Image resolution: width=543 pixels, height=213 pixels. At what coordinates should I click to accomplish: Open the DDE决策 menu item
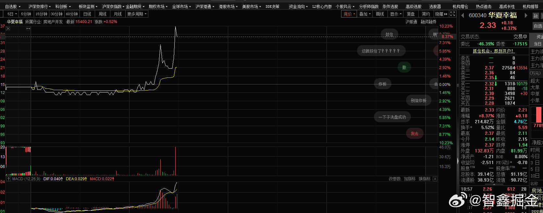coord(272,6)
